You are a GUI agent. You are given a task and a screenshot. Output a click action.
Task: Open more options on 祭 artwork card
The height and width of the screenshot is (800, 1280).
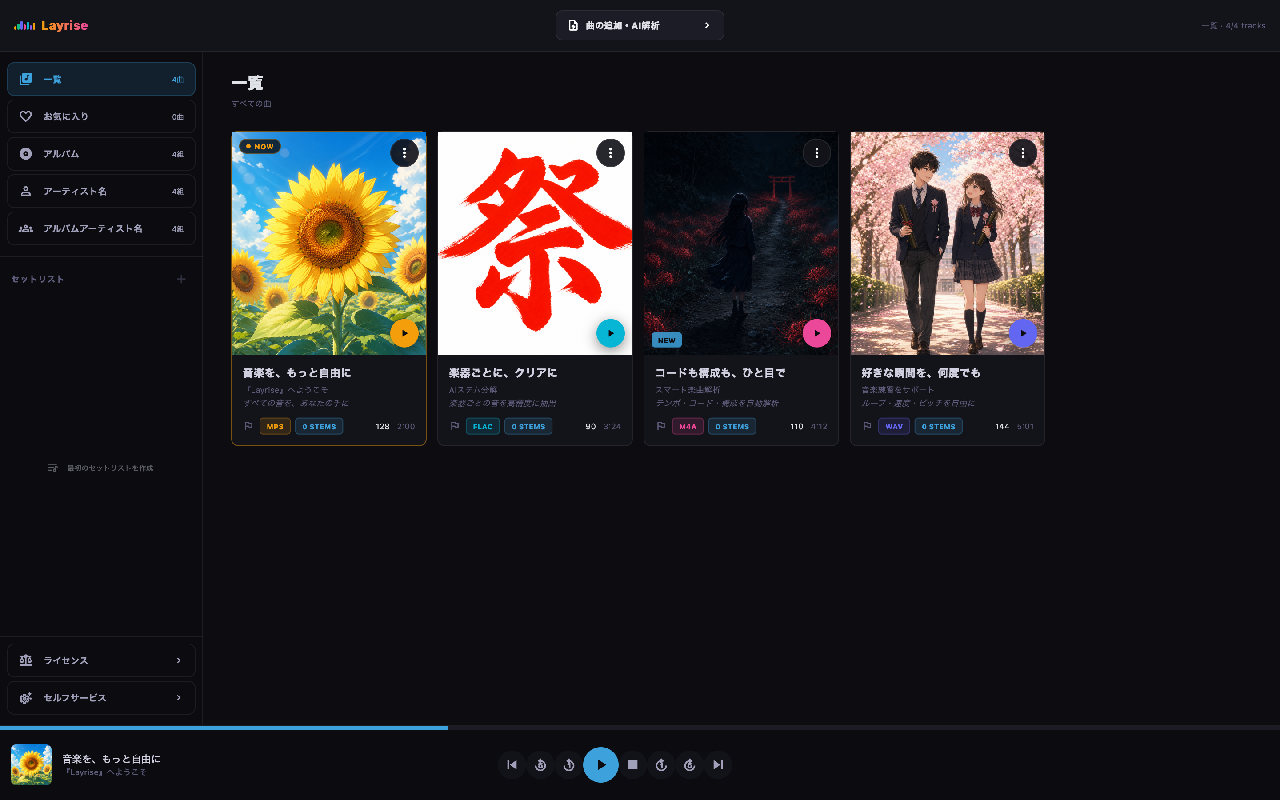tap(610, 153)
